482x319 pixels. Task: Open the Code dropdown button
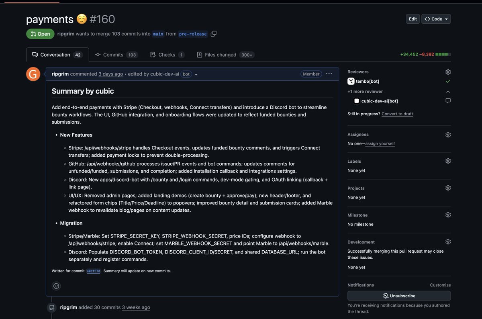tap(436, 19)
